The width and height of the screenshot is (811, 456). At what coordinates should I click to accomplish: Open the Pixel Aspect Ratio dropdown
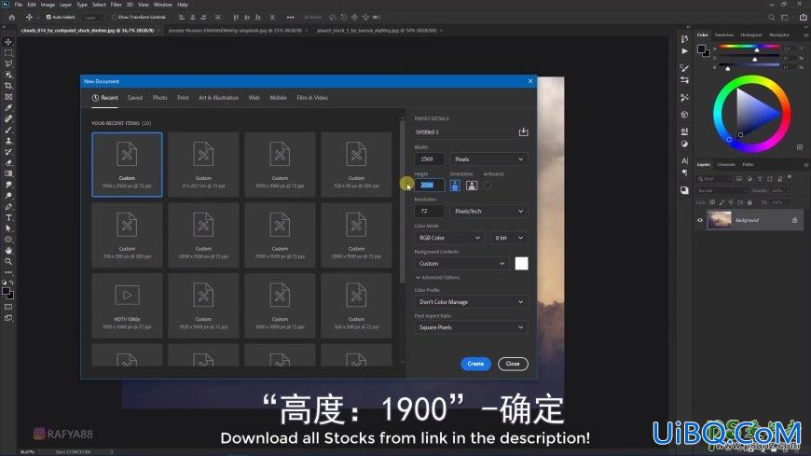click(471, 327)
